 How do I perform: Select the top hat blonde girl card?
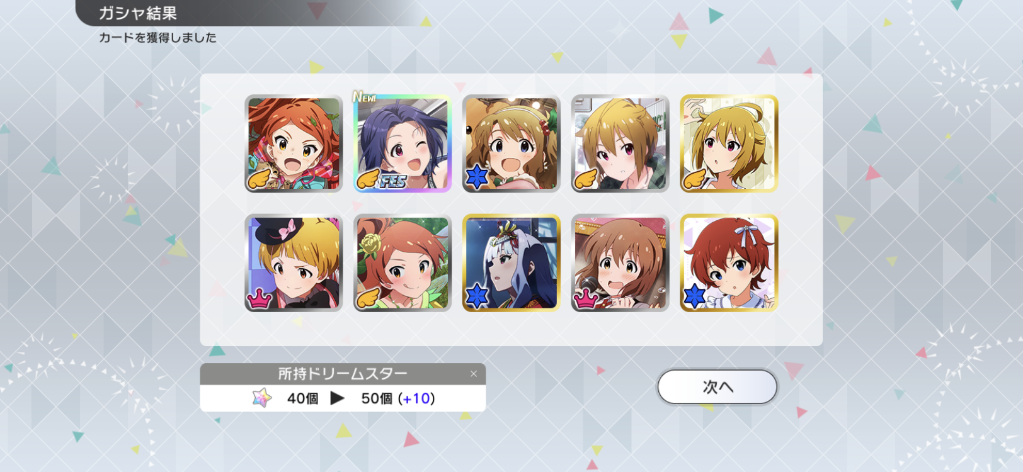[294, 263]
